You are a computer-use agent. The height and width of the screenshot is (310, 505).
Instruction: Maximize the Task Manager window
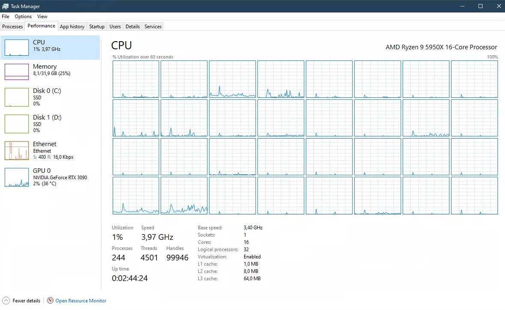[480, 6]
